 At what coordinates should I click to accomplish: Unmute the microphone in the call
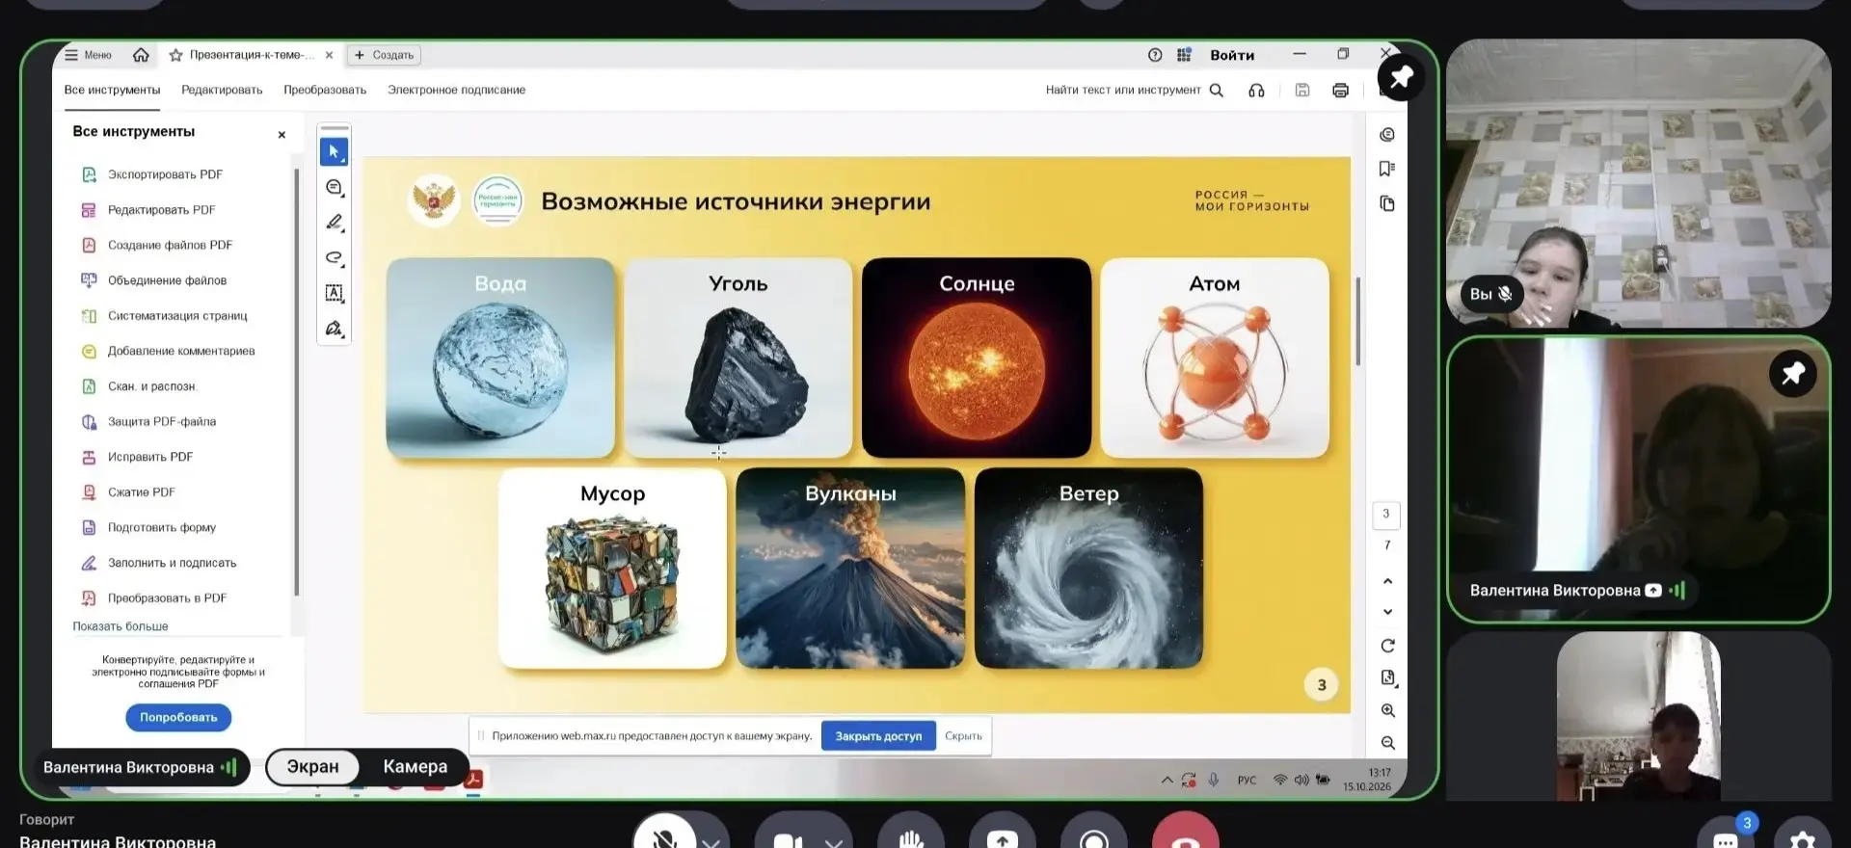pyautogui.click(x=664, y=834)
